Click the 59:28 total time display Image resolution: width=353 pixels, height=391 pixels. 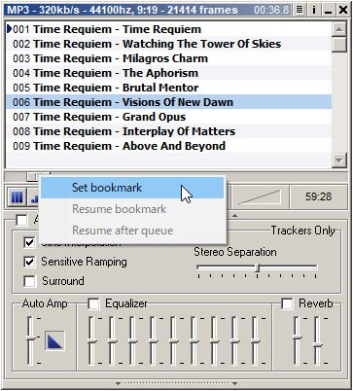(318, 196)
